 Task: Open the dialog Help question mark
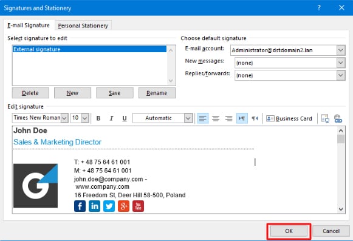319,8
